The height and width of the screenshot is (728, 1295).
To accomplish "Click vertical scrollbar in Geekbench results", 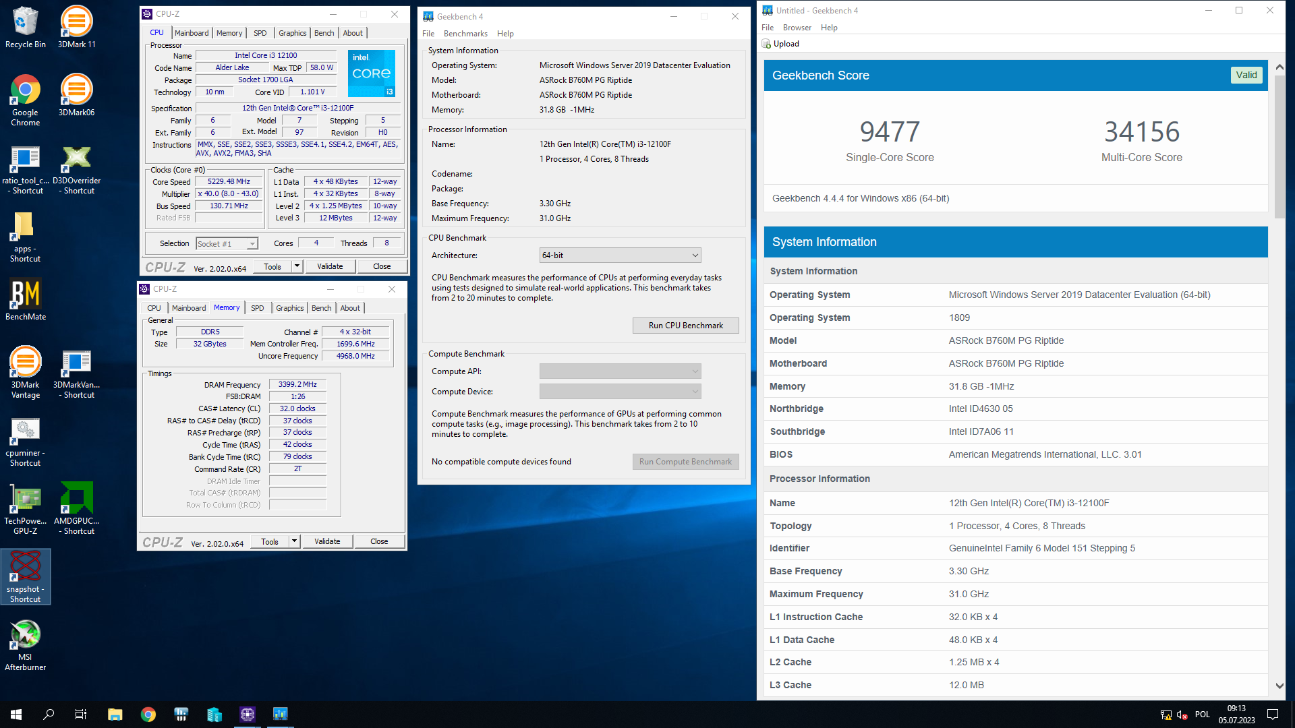I will [x=1279, y=147].
